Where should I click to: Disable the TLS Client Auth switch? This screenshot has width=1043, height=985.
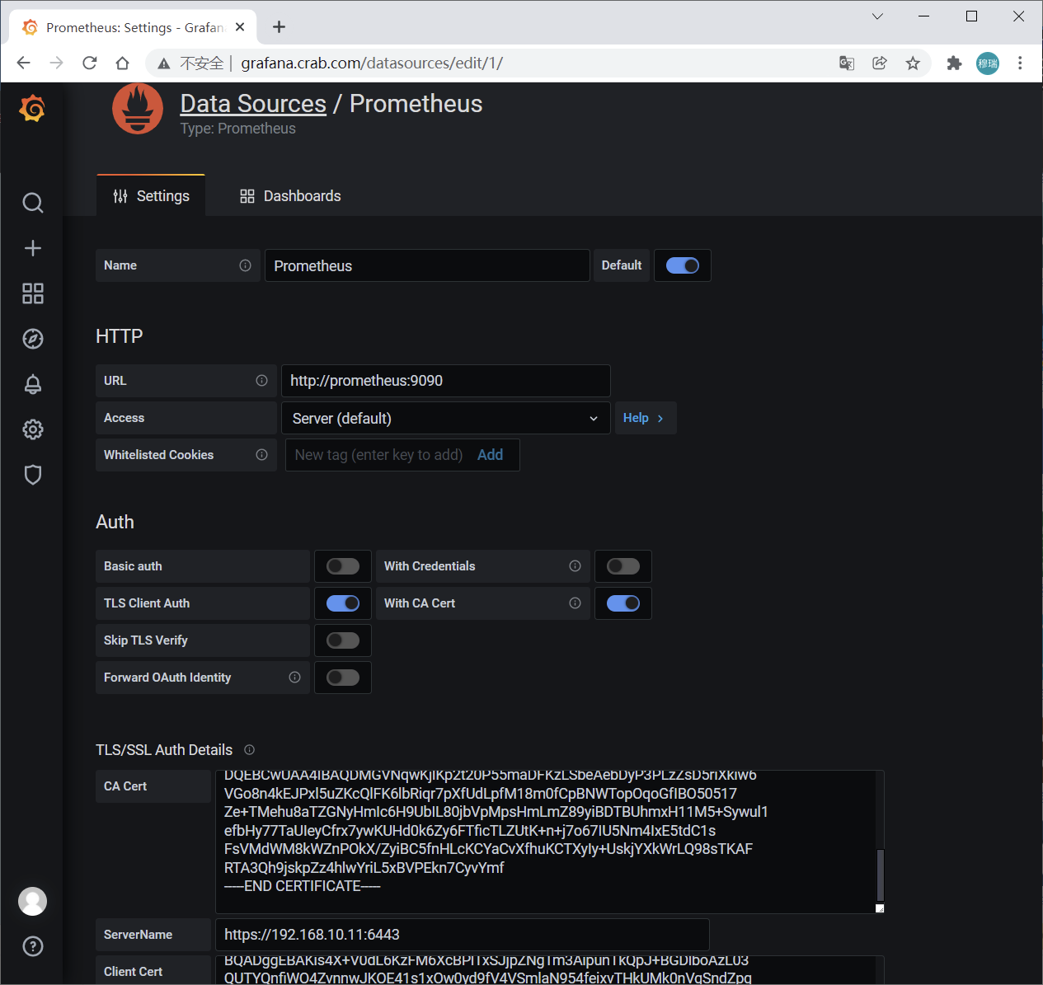[343, 603]
